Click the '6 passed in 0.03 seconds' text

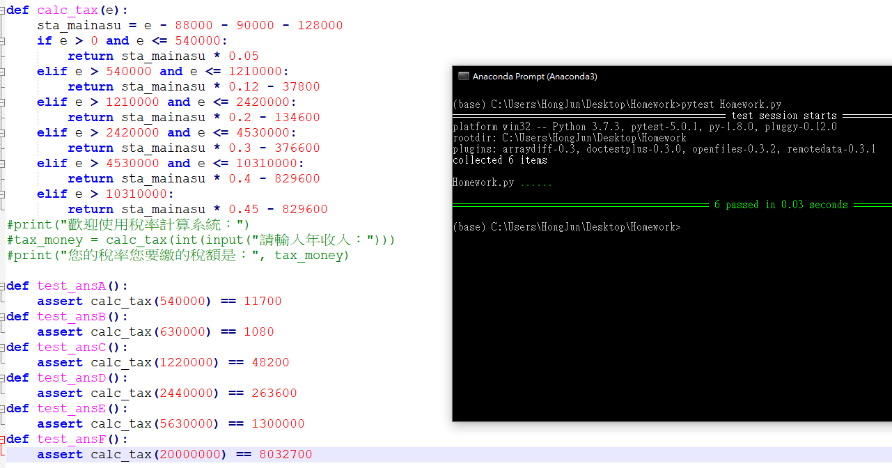tap(781, 205)
